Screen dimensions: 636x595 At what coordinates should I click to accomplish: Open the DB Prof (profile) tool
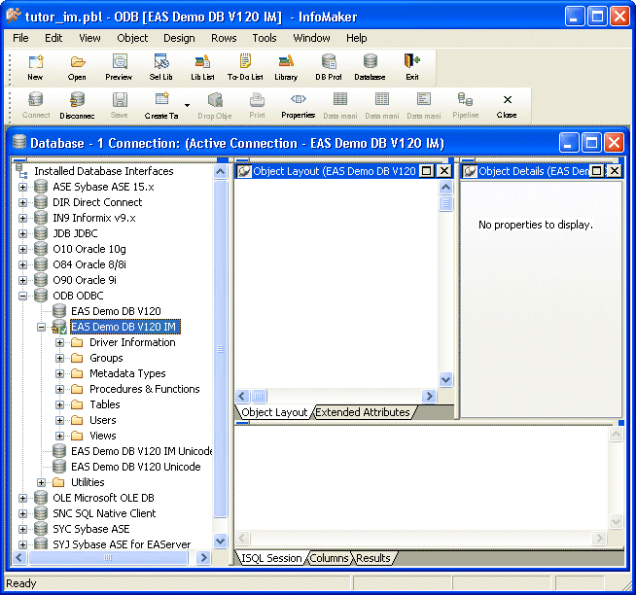point(329,67)
